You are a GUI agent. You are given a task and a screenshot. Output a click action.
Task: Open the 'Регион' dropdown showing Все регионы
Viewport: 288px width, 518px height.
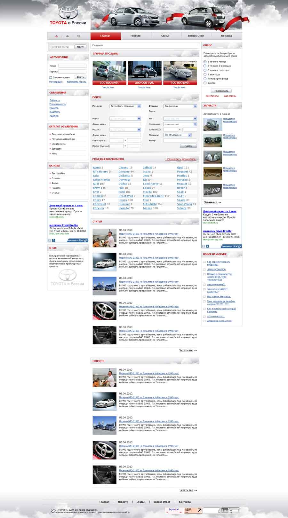pyautogui.click(x=180, y=106)
